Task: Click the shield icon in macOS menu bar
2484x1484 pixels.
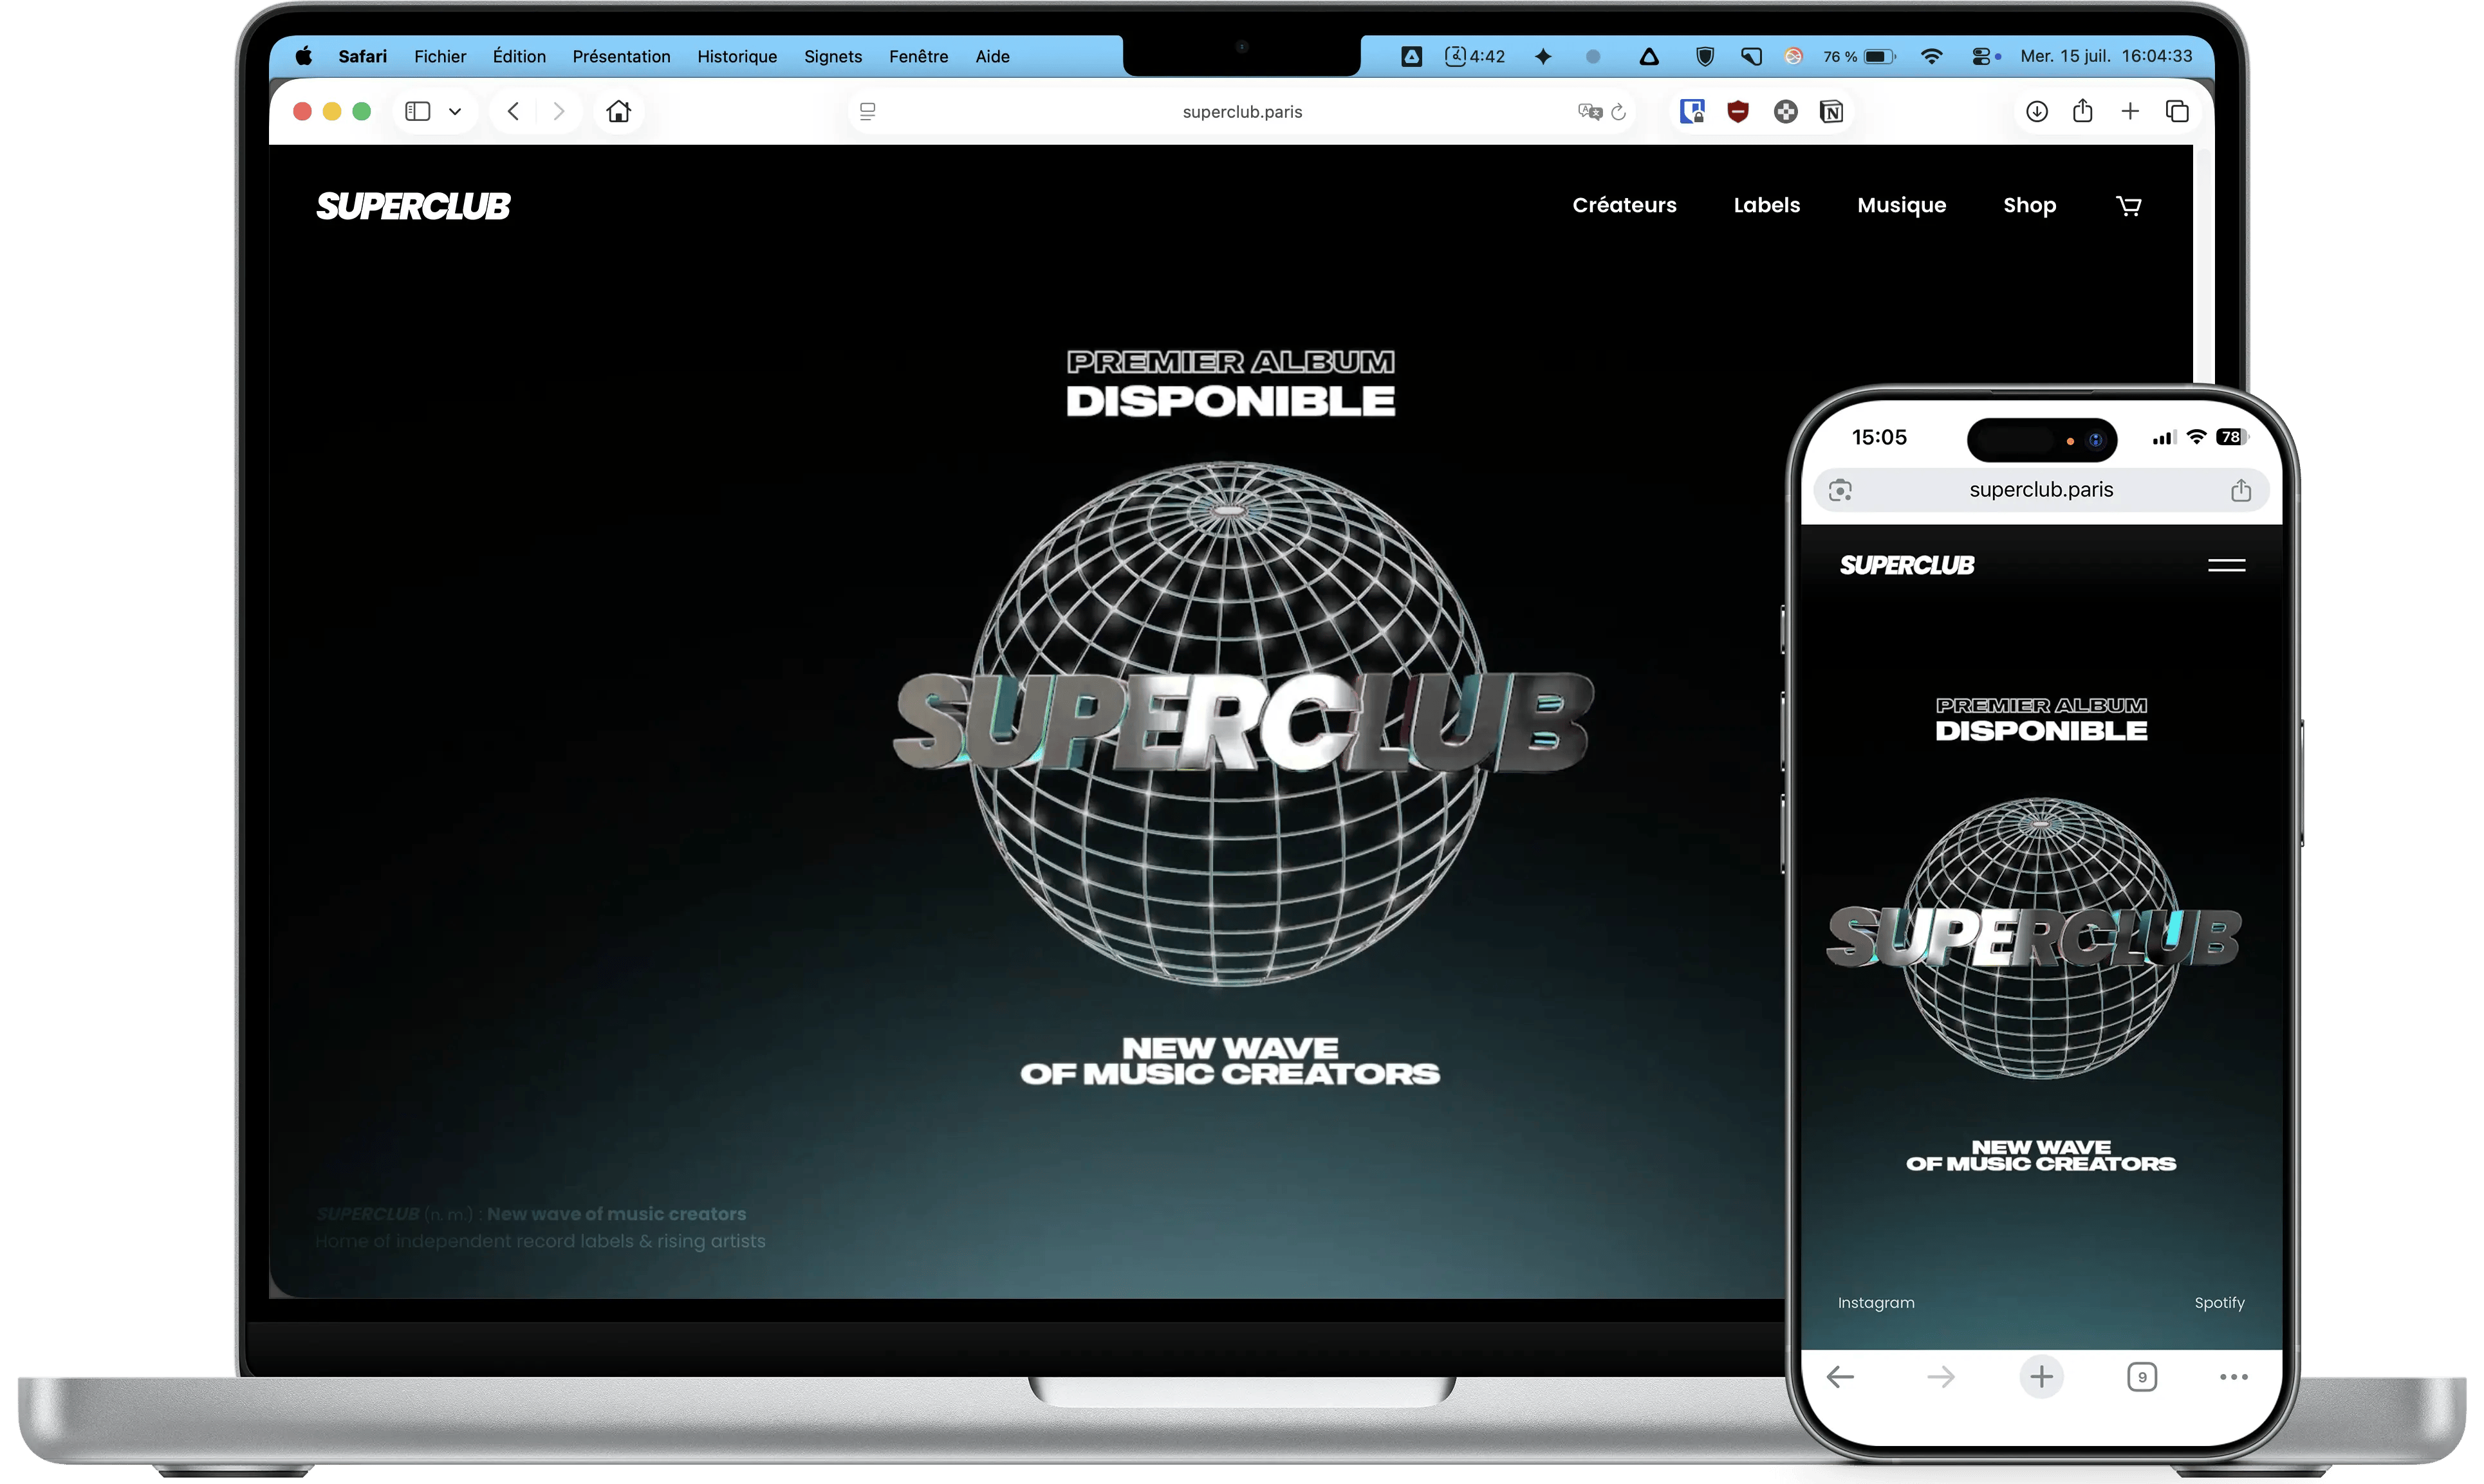Action: click(x=1705, y=56)
